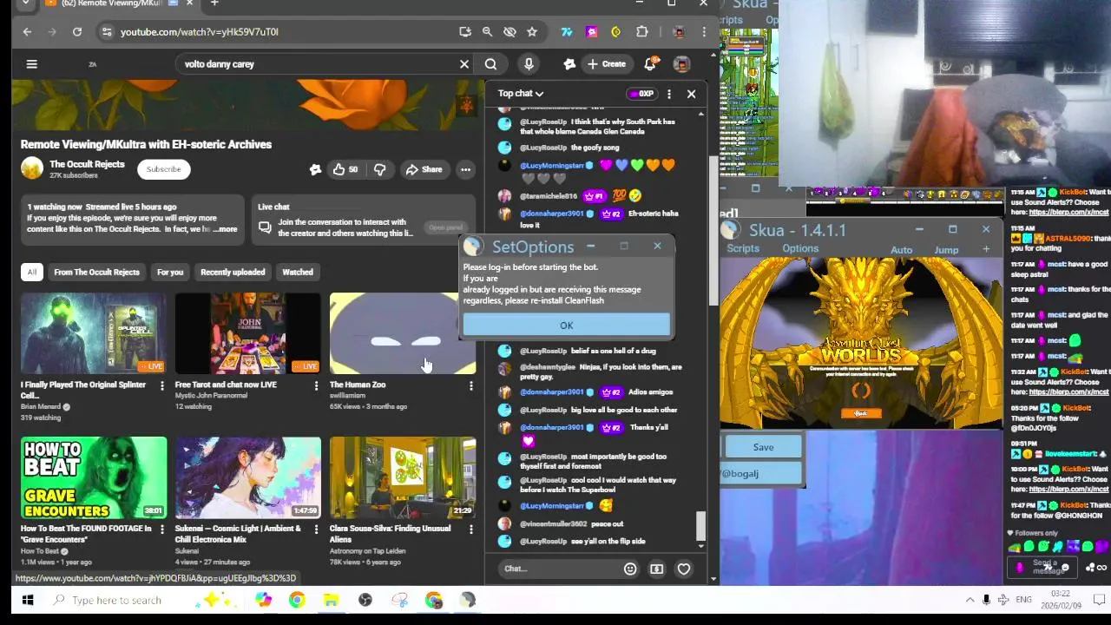The height and width of the screenshot is (625, 1111).
Task: Click the Chrome address bar URL
Action: click(200, 32)
